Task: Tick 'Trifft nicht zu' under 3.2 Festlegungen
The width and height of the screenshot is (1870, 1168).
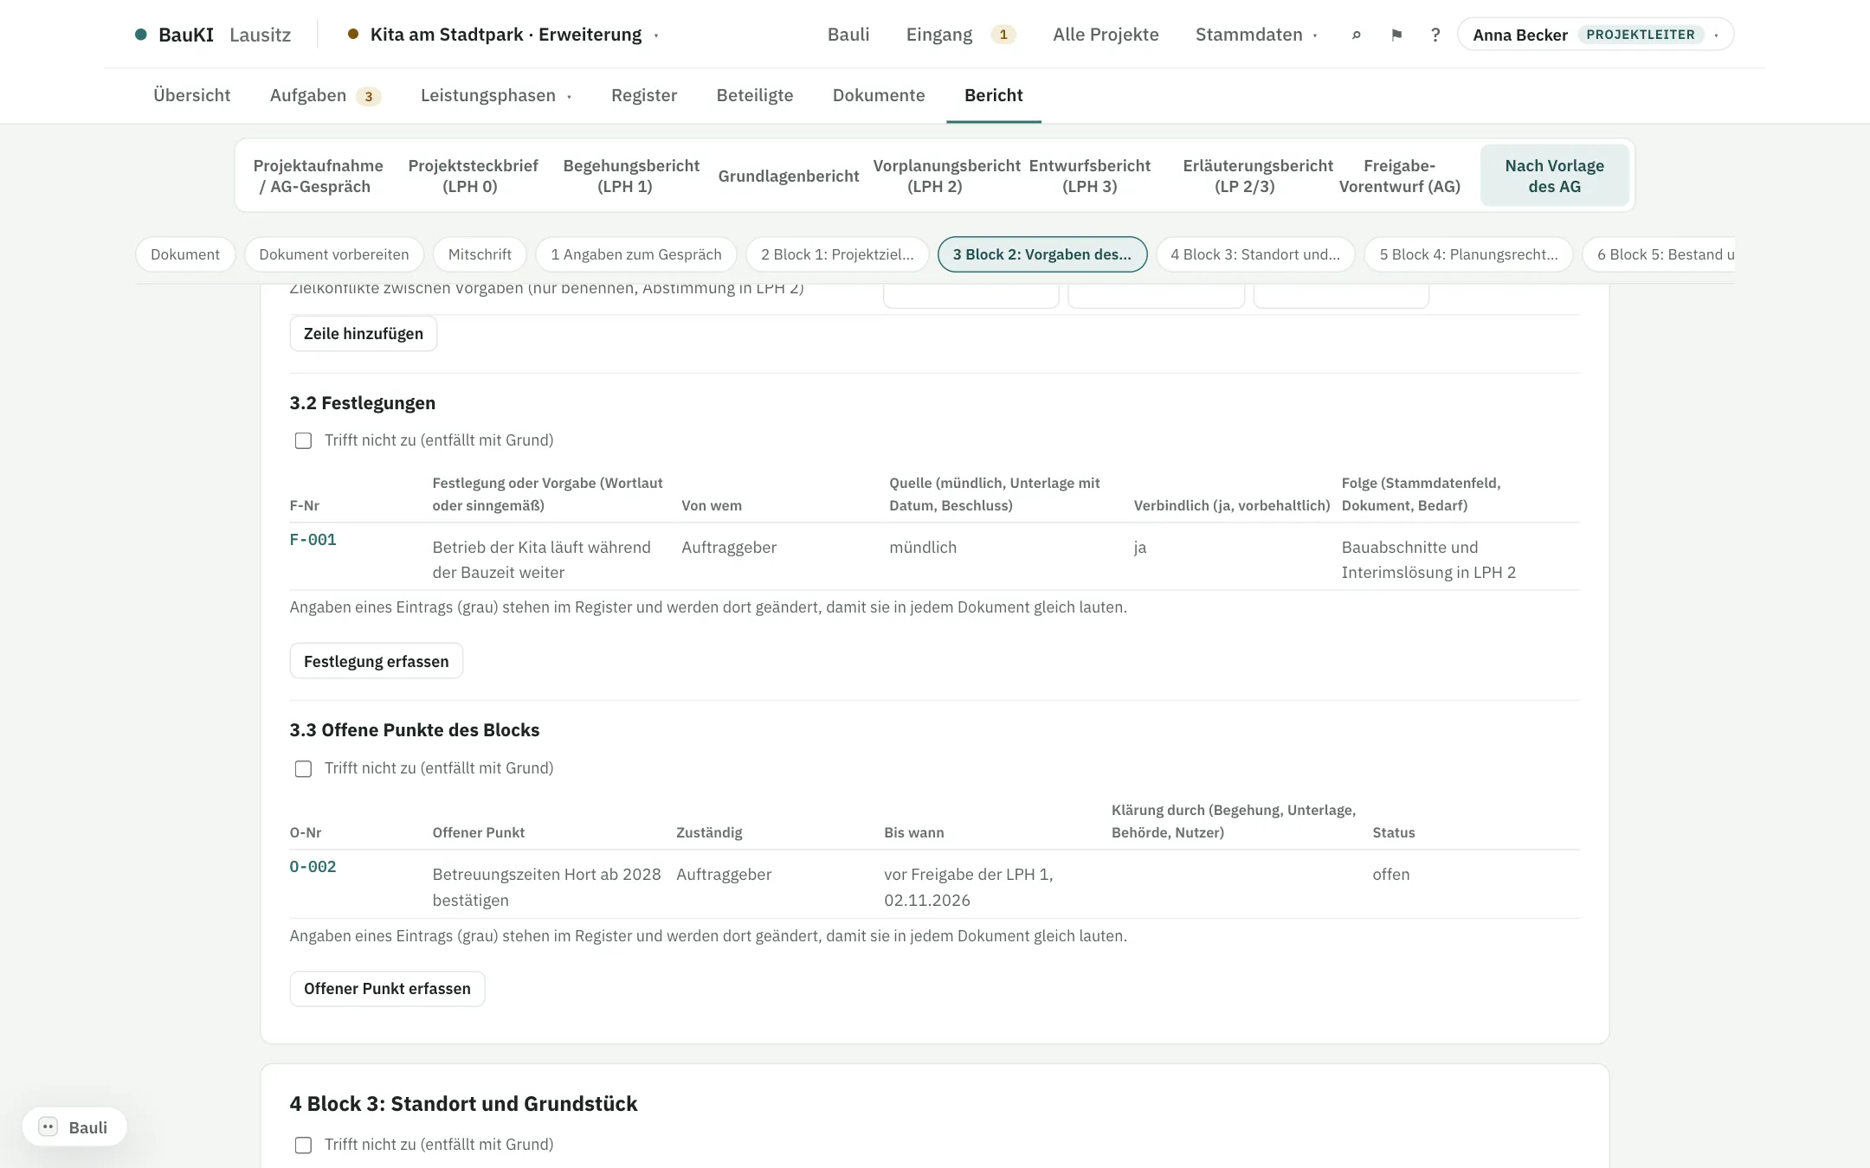Action: [x=303, y=440]
